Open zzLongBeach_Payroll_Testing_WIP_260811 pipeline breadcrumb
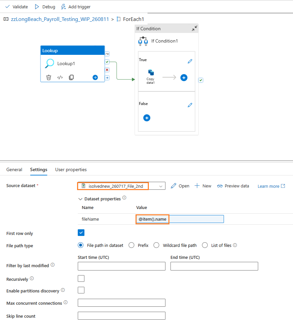Viewport: 293px width, 323px height. [x=60, y=19]
